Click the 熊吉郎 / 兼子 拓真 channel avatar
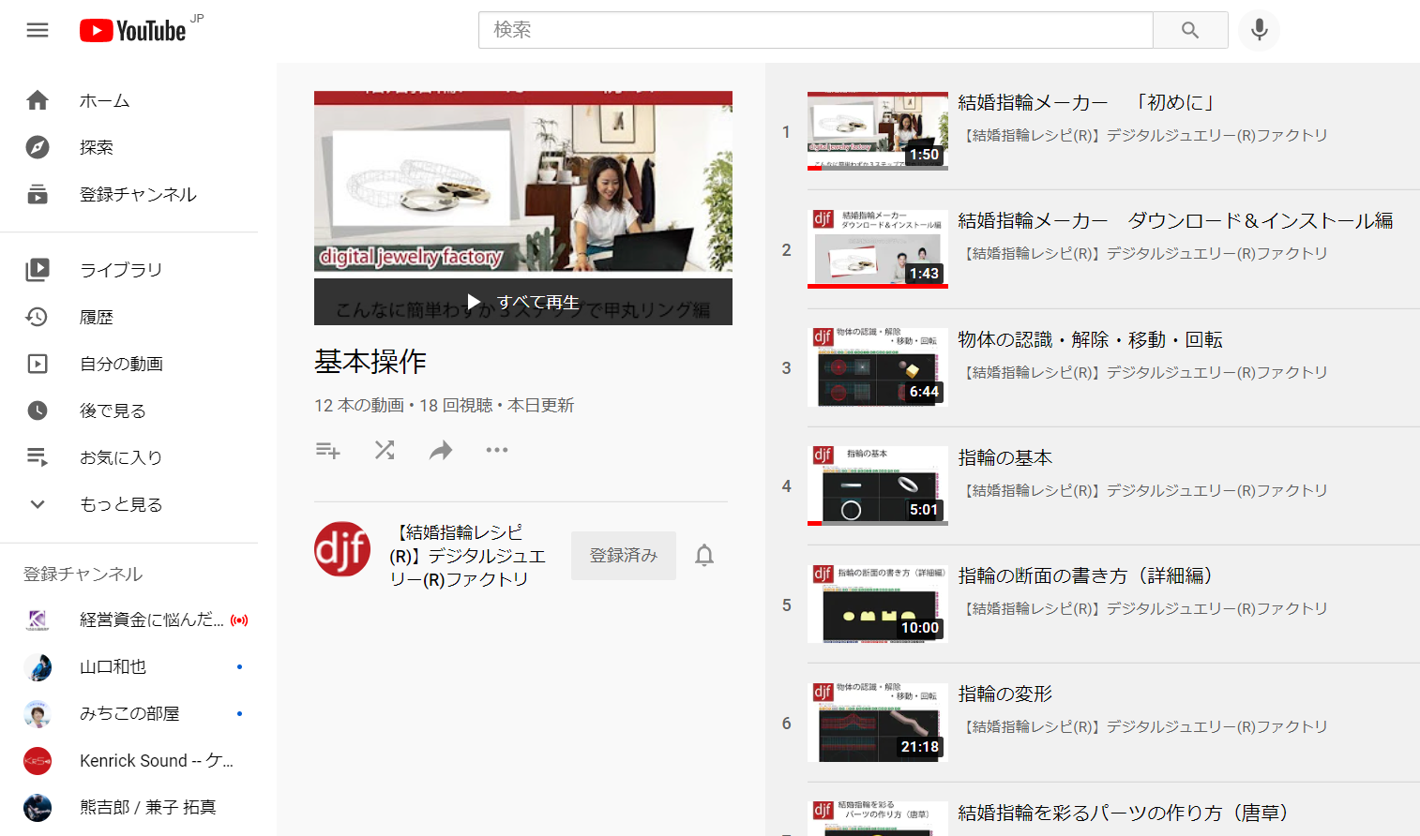This screenshot has width=1420, height=836. 38,807
